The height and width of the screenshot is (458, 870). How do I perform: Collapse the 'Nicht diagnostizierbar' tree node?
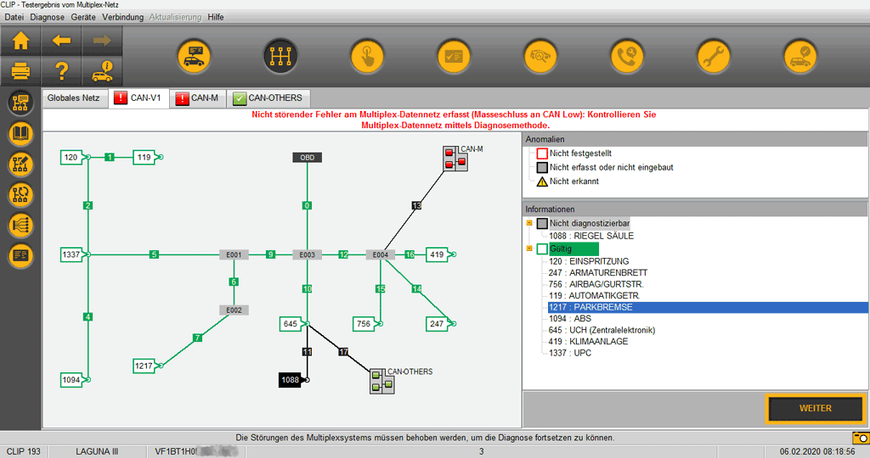(x=529, y=223)
